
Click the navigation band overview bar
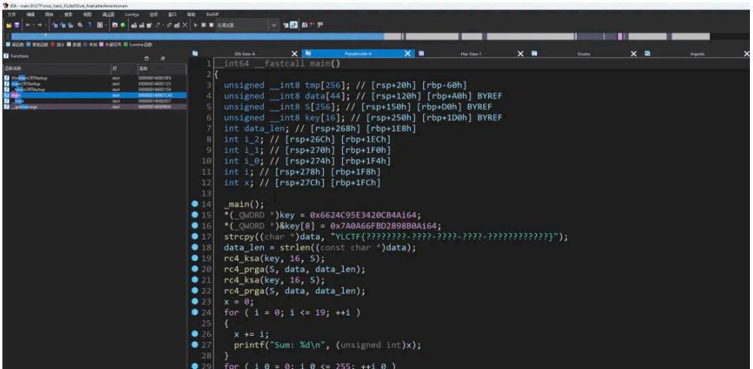click(x=360, y=36)
